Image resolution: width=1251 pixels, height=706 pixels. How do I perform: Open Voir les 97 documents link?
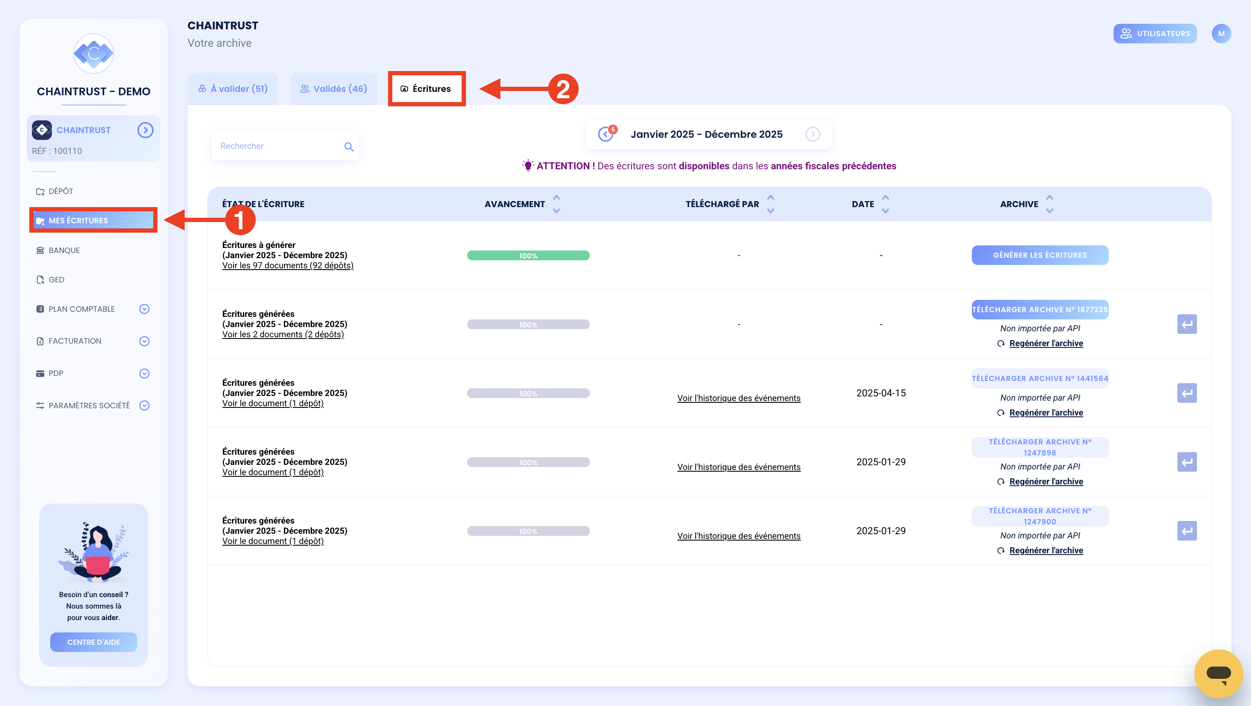coord(288,265)
